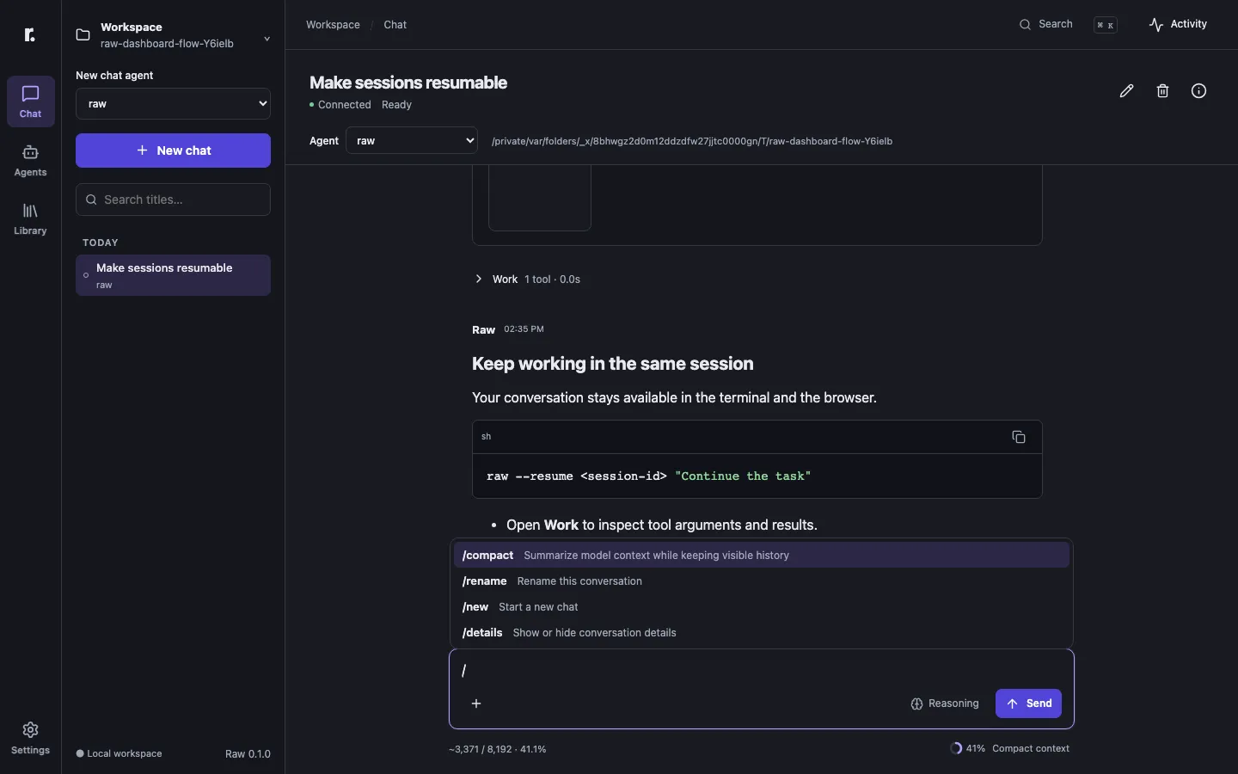The width and height of the screenshot is (1238, 774).
Task: Open the Chat sidebar section
Action: tap(31, 101)
